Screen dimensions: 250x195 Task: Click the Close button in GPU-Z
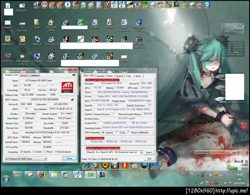tap(69, 158)
